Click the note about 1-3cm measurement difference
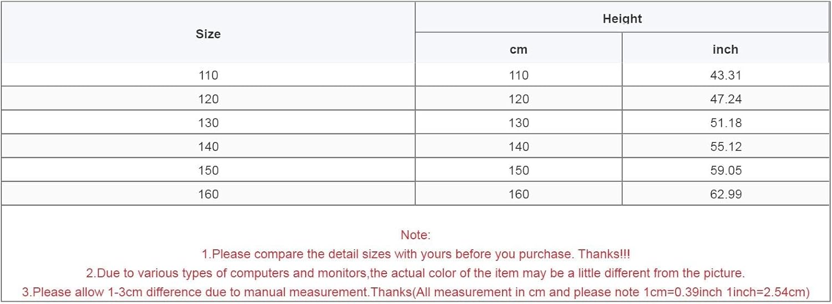832x304 pixels. [x=415, y=292]
